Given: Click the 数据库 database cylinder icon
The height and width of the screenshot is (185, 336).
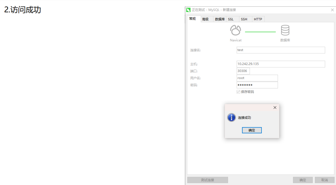Looking at the screenshot, I should (285, 30).
